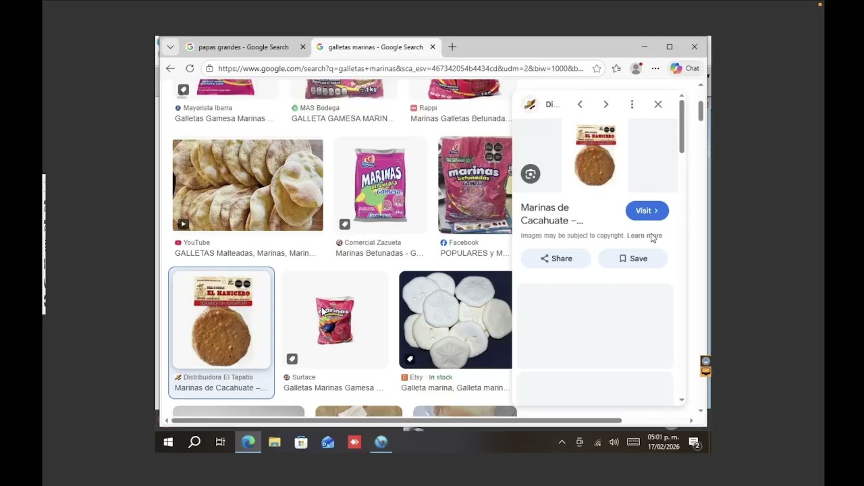The height and width of the screenshot is (486, 864).
Task: Select the Distribuidora El Tapatio cookie thumbnail
Action: (x=221, y=320)
